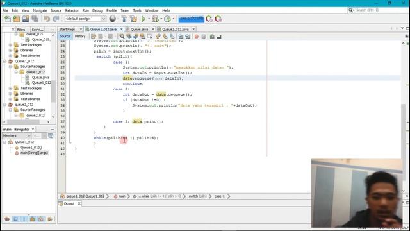Open the Profile Project dropdown arrow
Viewport: 410px width, 231px height.
click(x=173, y=19)
